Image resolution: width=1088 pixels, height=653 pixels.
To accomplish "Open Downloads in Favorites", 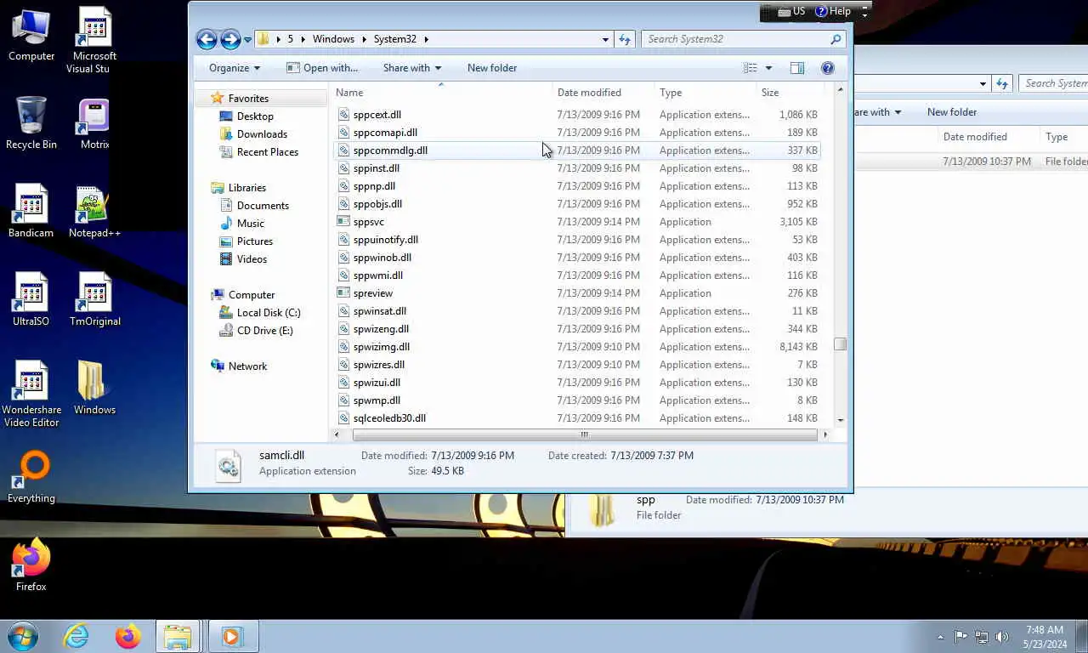I will click(262, 134).
